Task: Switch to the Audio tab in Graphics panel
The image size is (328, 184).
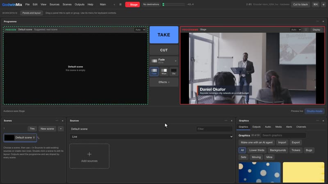Action: pyautogui.click(x=268, y=127)
